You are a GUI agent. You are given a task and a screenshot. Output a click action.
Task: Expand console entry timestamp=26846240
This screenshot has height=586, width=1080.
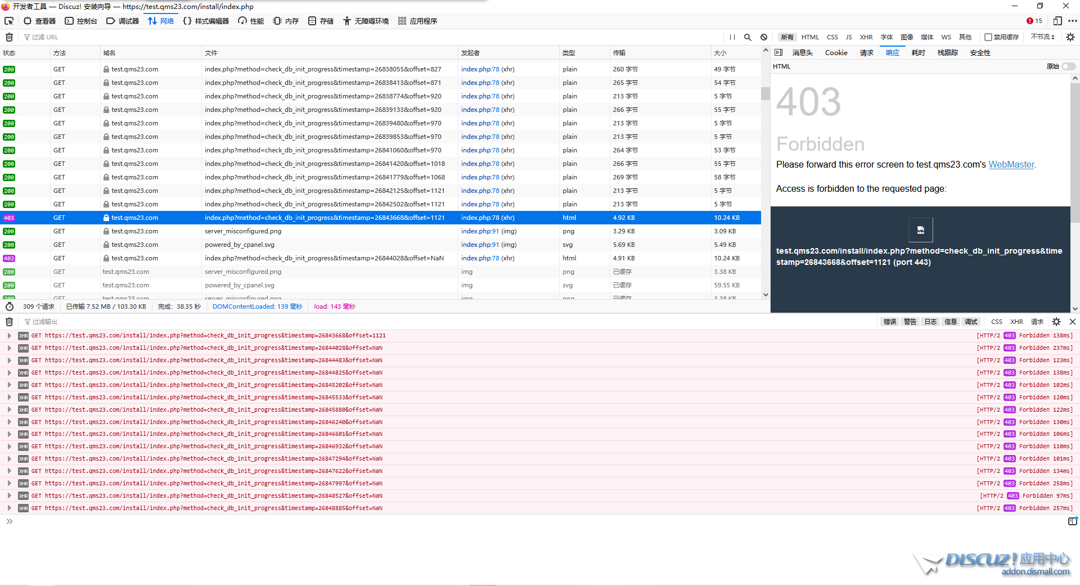pos(9,422)
